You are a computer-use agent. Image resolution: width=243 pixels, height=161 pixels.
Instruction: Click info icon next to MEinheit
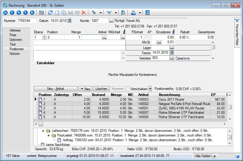[124, 32]
